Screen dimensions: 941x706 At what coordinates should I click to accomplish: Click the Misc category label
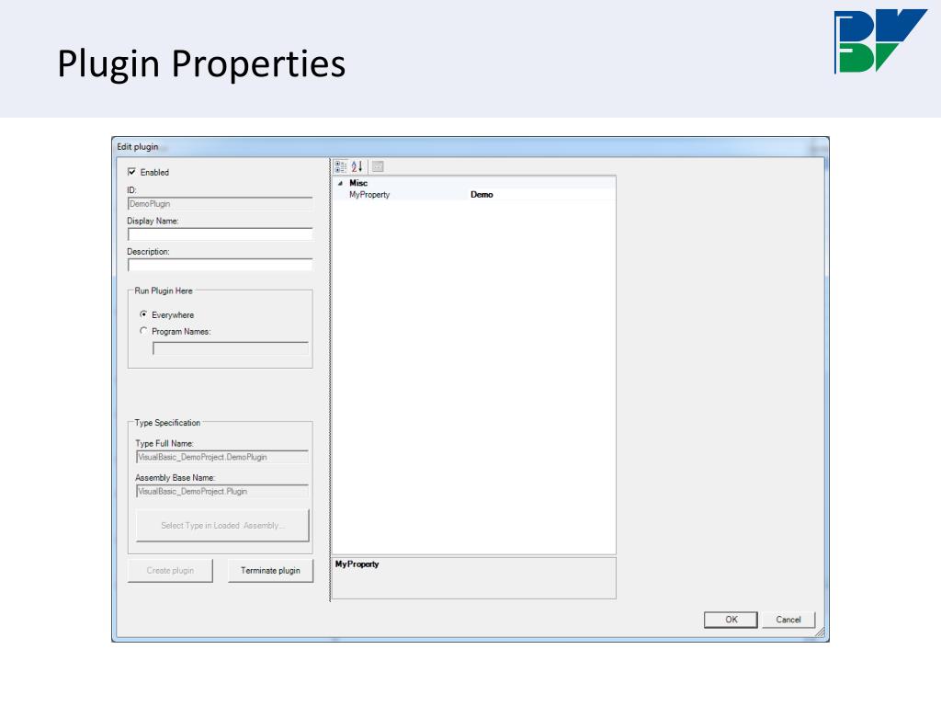tap(358, 183)
